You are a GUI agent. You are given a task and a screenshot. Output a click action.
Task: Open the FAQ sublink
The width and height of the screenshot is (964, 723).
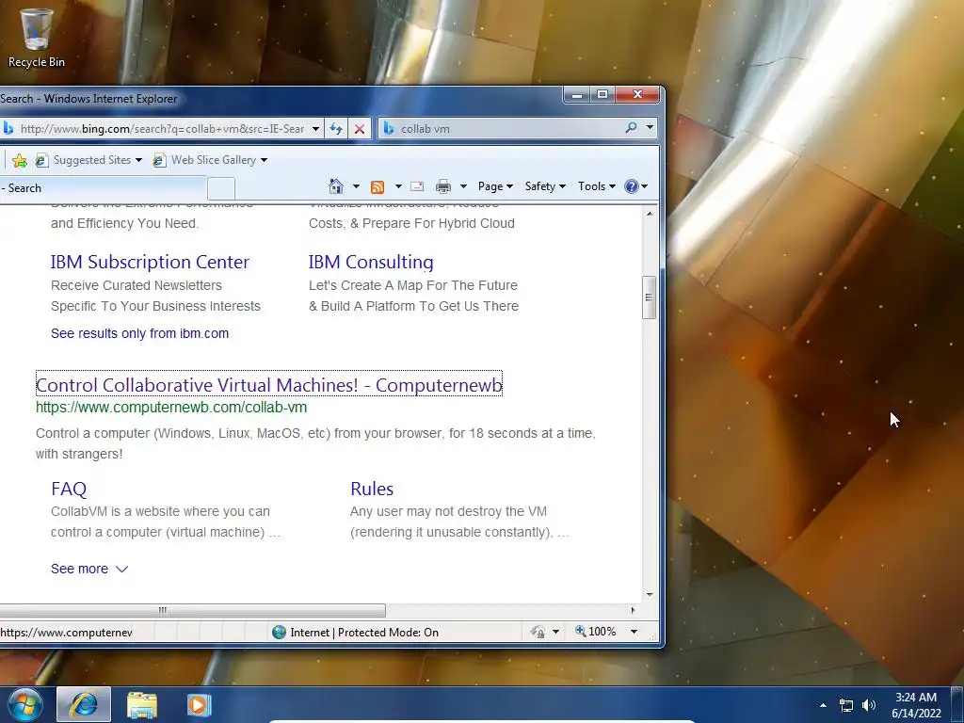click(x=69, y=489)
